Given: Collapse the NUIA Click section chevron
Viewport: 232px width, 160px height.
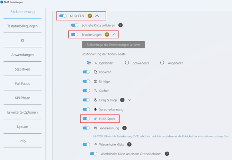Looking at the screenshot, I should tap(97, 16).
